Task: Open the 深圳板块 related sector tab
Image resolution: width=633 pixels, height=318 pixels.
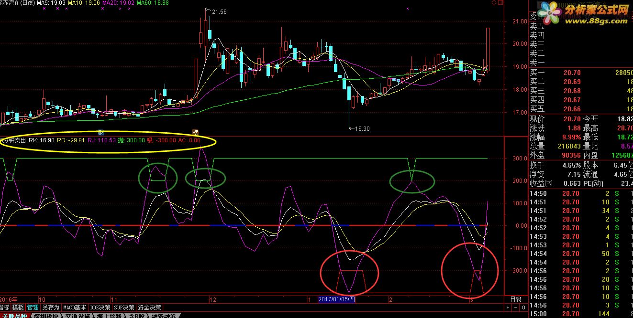Action: [46, 315]
